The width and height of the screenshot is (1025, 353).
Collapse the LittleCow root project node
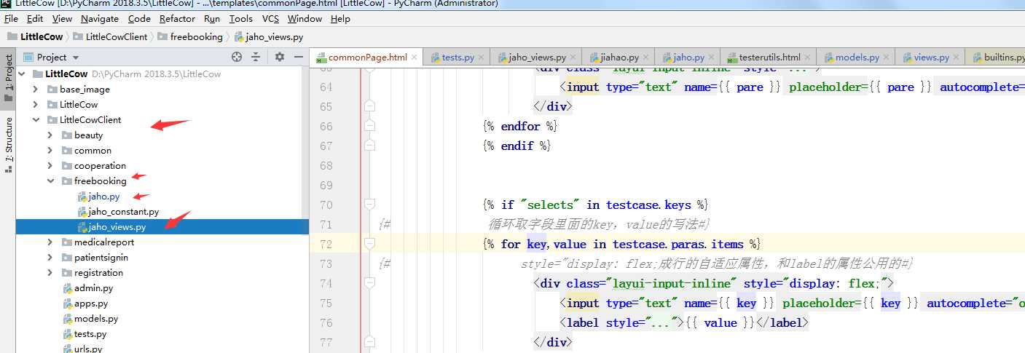[21, 74]
